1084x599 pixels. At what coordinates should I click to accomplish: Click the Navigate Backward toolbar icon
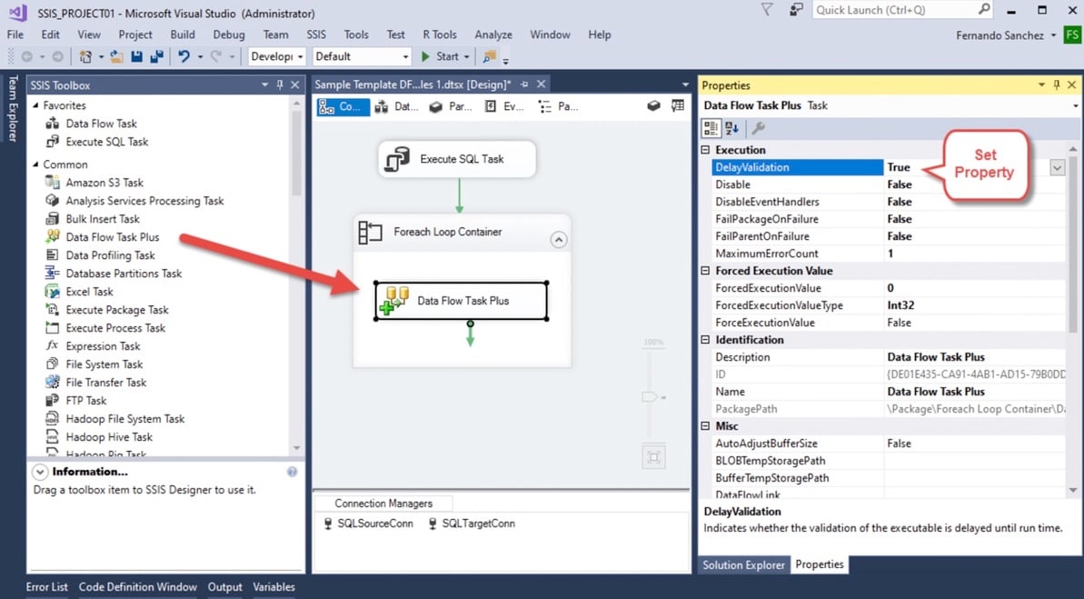click(27, 56)
